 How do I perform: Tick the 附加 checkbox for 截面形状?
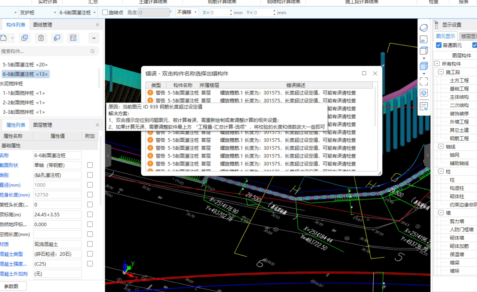[90, 165]
